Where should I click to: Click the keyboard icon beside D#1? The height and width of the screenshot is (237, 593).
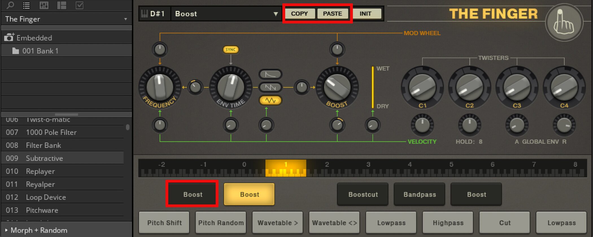[x=144, y=14]
